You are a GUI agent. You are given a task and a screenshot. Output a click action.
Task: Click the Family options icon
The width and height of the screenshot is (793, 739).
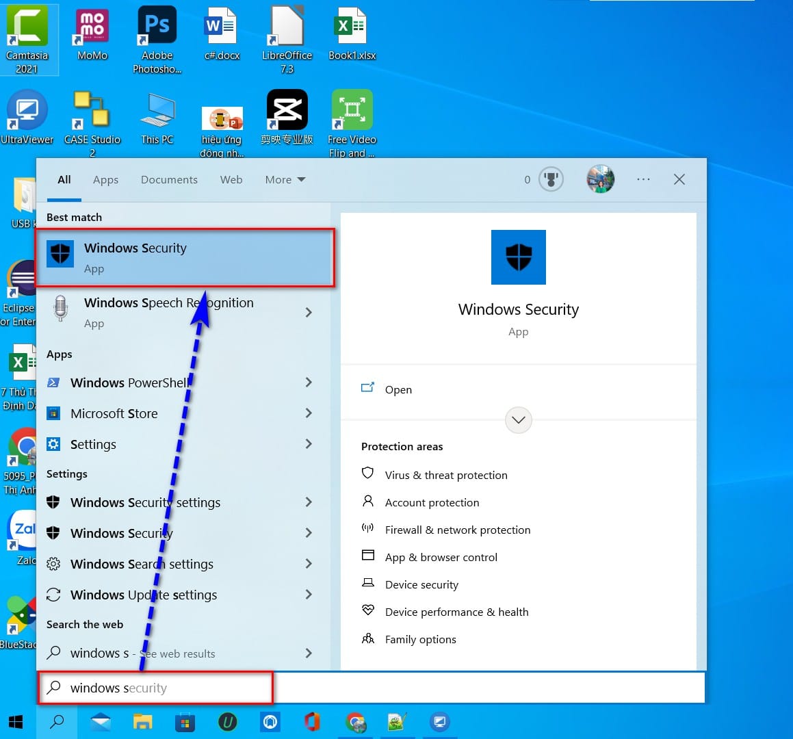[x=368, y=638]
